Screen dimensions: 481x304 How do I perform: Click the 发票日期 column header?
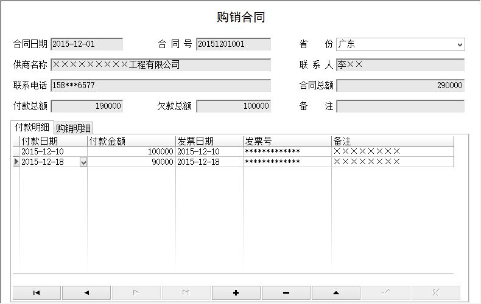point(209,141)
